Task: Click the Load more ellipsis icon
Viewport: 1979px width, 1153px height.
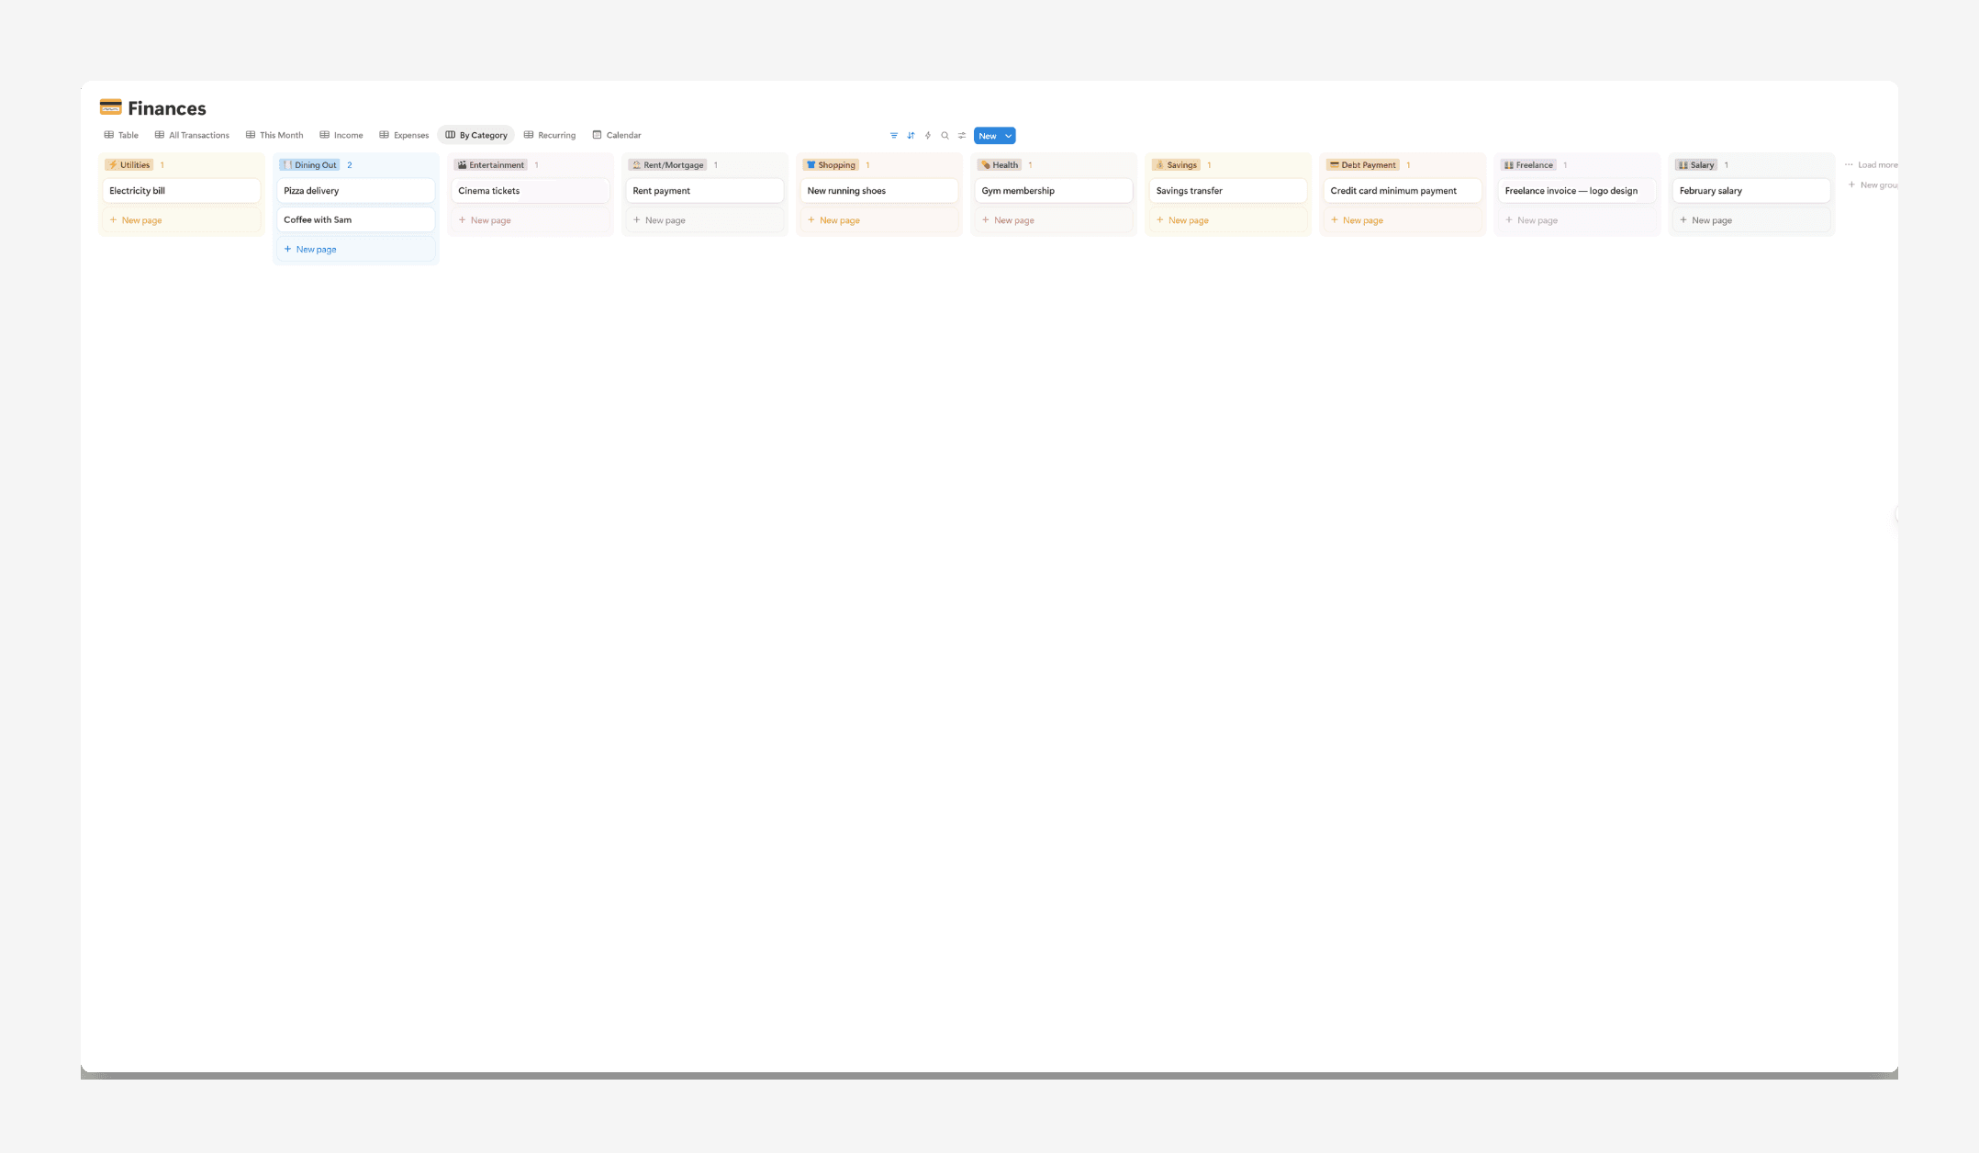Action: [1849, 165]
